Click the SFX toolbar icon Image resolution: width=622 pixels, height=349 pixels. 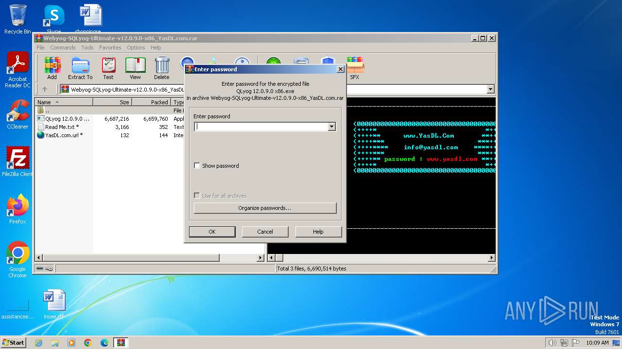coord(355,68)
